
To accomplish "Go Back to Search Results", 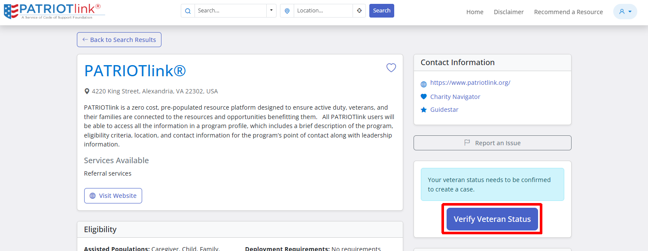I will point(119,40).
